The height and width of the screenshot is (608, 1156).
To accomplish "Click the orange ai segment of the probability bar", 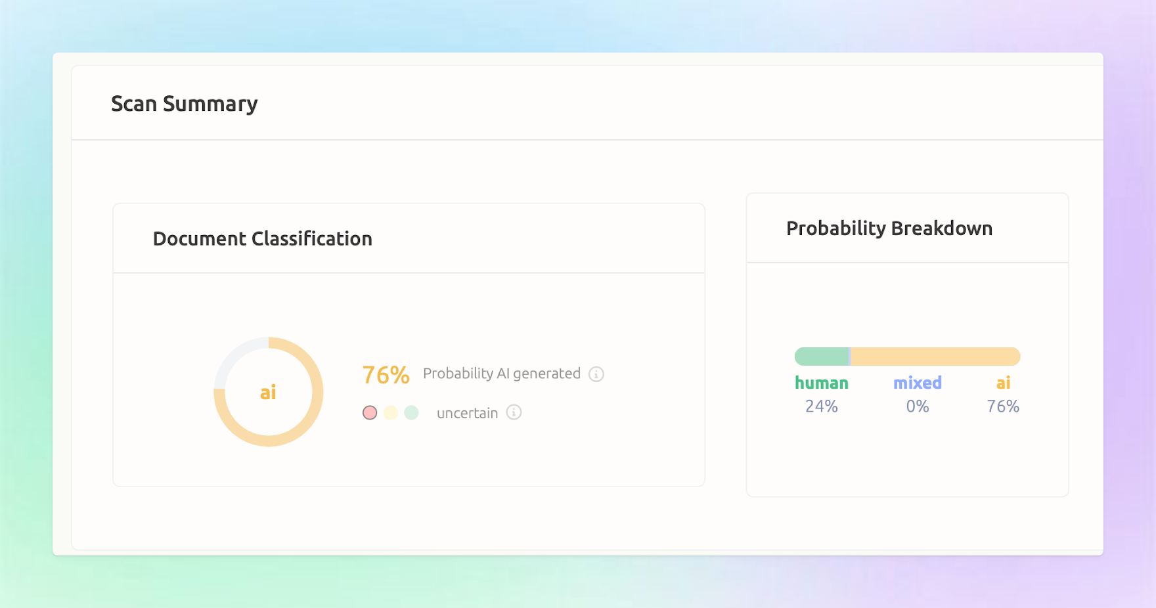I will [x=935, y=357].
